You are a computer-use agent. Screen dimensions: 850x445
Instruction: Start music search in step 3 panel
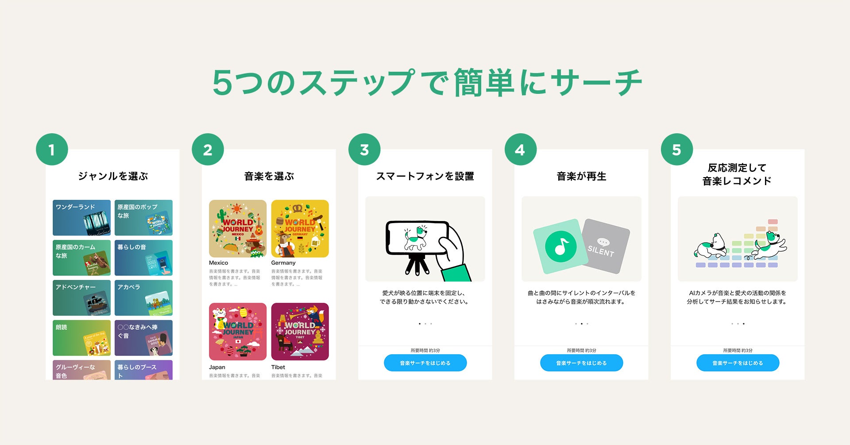tap(425, 363)
